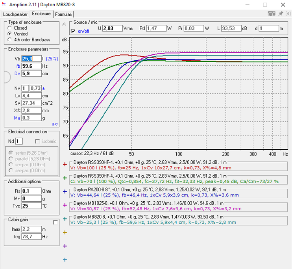Viewport: 292px width, 271px height.
Task: Click the Rs resistance field
Action: coord(31,191)
